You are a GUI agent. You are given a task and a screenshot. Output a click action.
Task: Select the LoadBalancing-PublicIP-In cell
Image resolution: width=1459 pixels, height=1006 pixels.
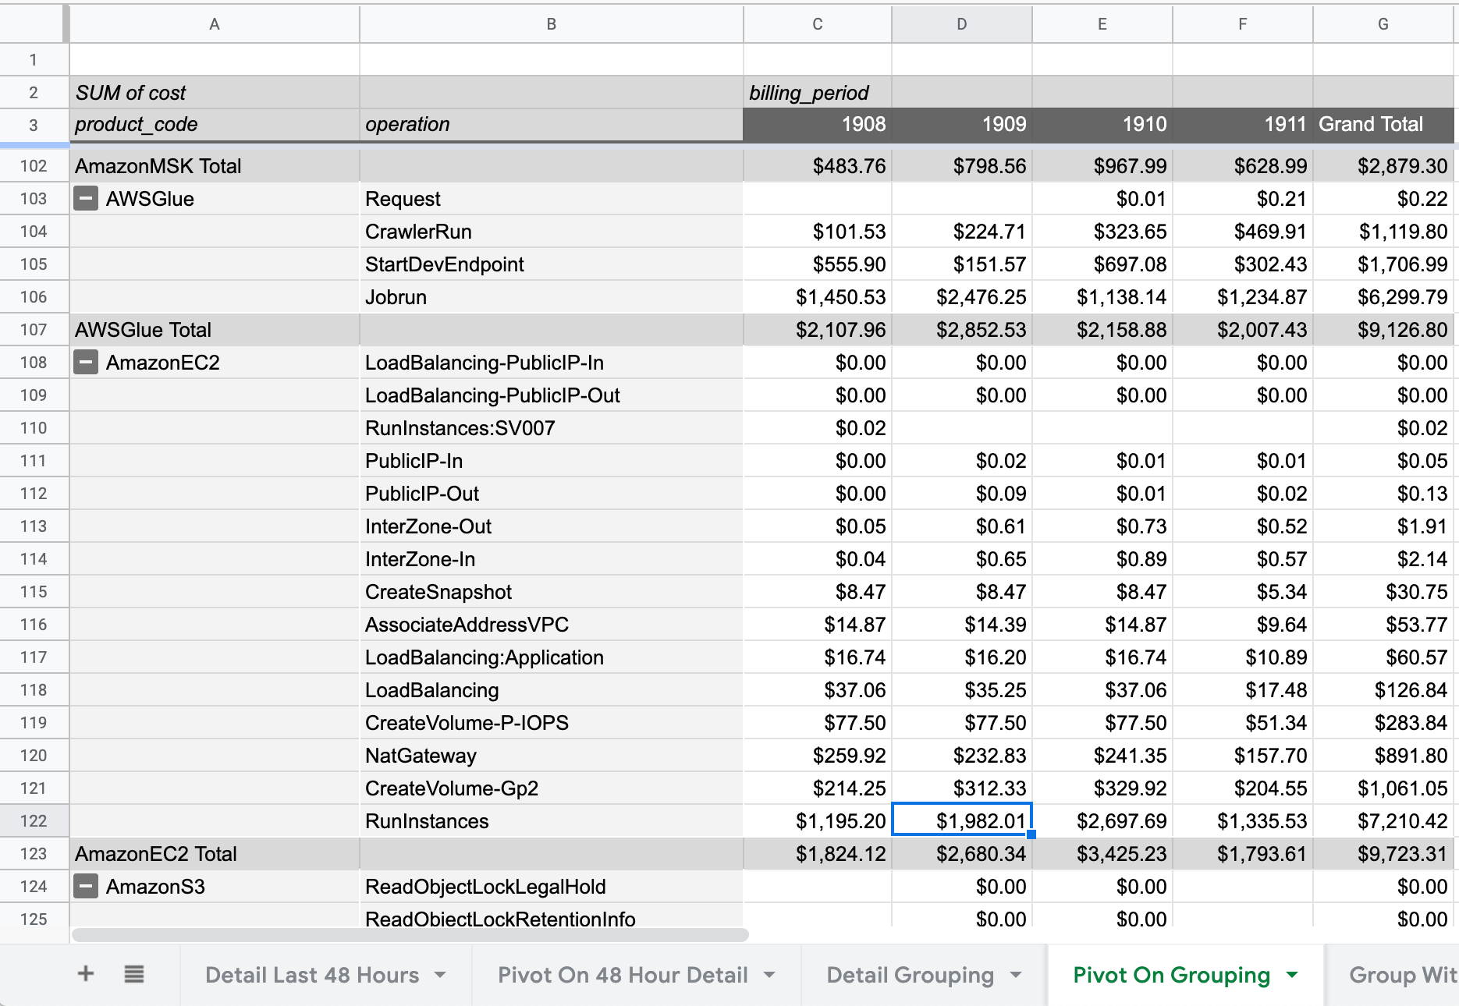point(552,363)
